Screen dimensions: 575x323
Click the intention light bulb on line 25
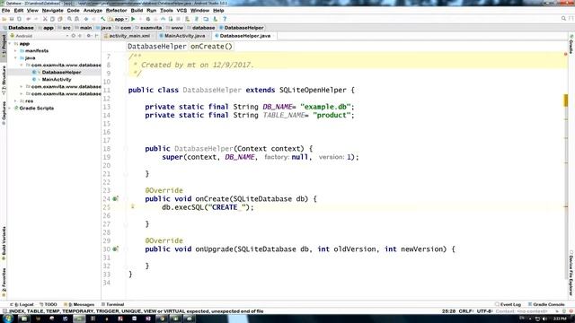(x=133, y=207)
